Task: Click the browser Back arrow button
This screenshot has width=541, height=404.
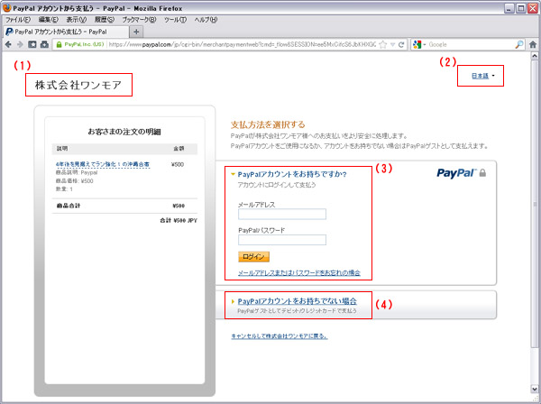Action: (x=9, y=43)
